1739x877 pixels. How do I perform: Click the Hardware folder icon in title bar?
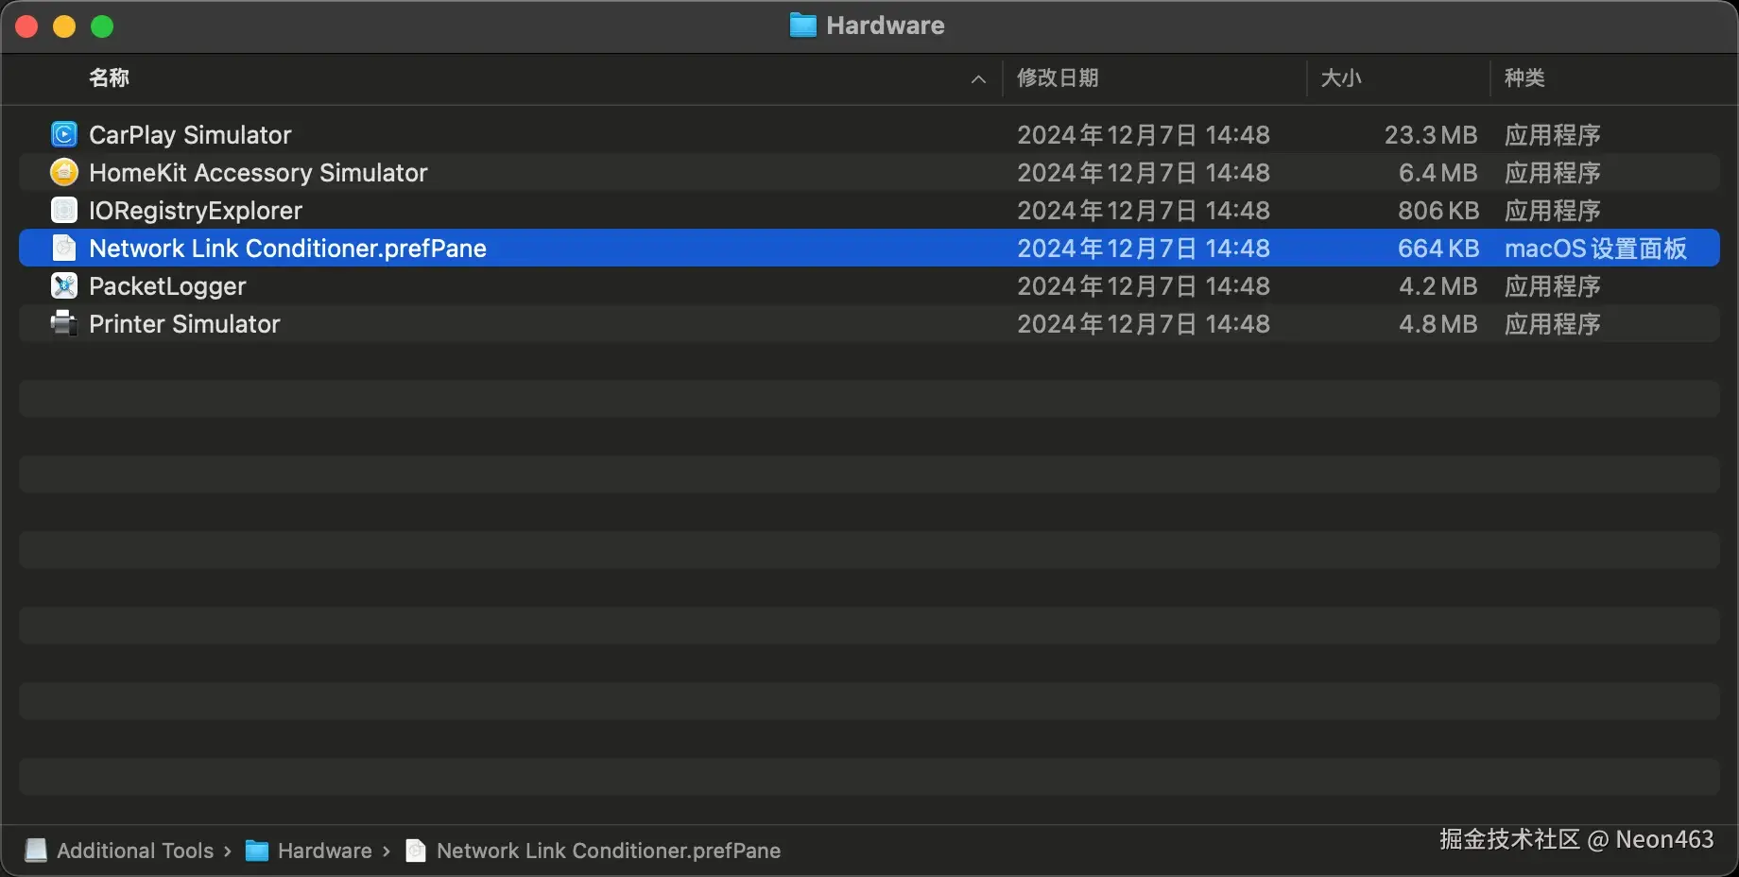pyautogui.click(x=802, y=26)
